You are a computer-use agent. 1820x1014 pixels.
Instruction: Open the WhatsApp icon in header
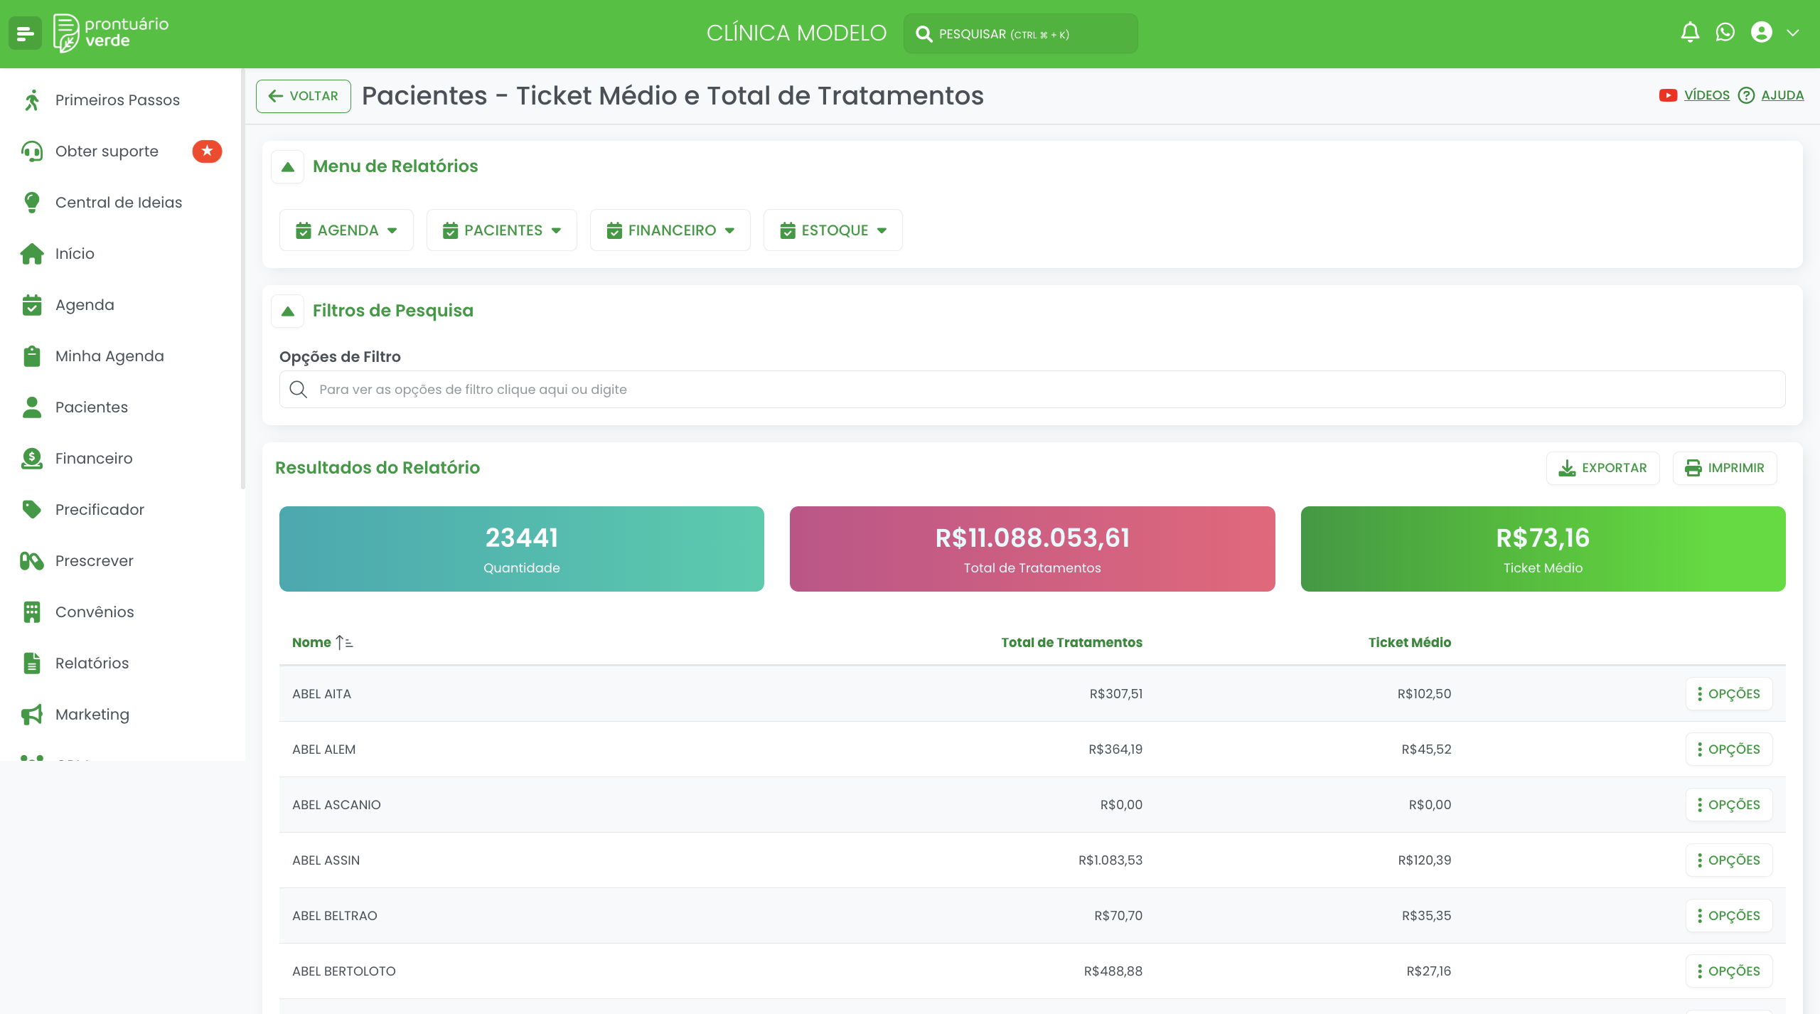click(1725, 33)
